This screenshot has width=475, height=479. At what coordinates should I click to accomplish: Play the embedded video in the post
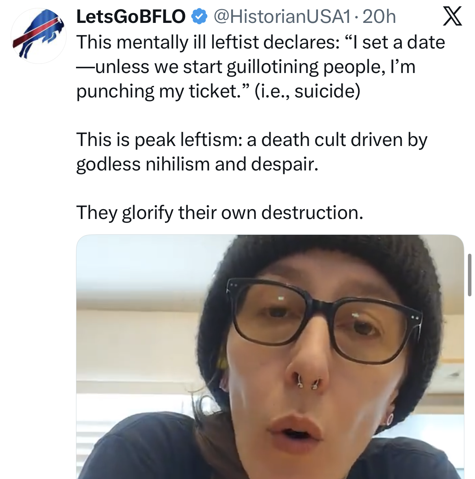270,357
